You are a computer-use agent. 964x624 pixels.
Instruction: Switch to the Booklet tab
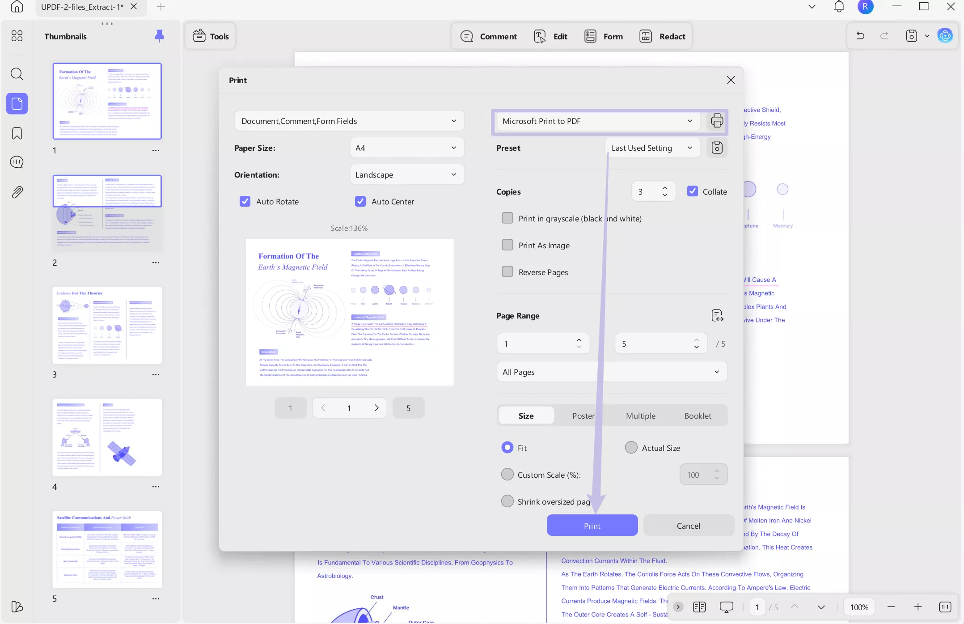pos(698,416)
